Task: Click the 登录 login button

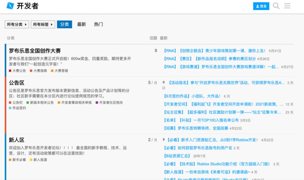Action: pyautogui.click(x=261, y=6)
